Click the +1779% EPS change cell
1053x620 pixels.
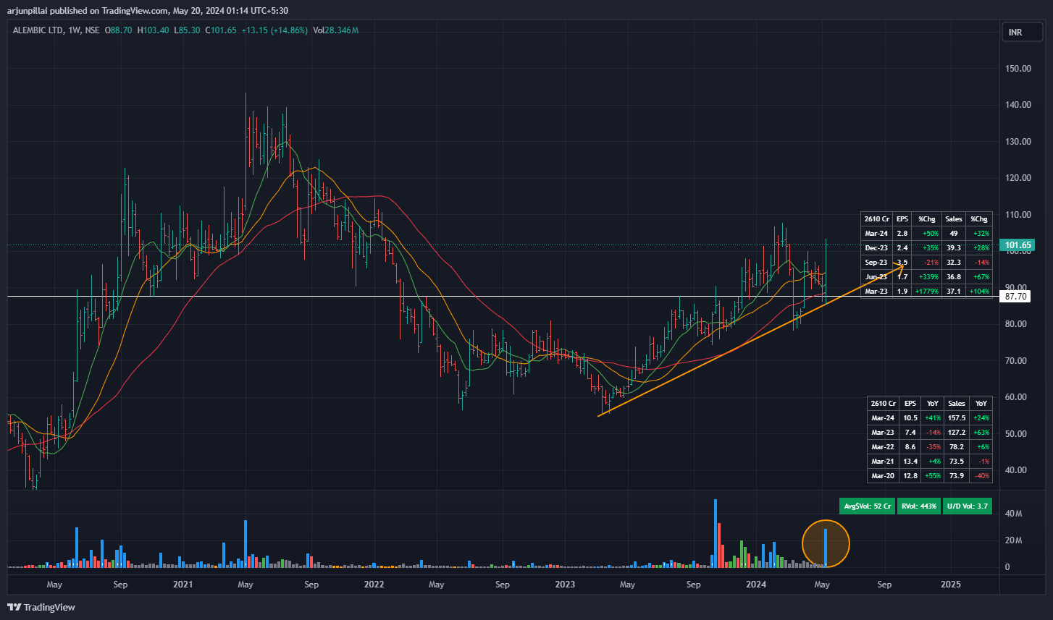(927, 291)
